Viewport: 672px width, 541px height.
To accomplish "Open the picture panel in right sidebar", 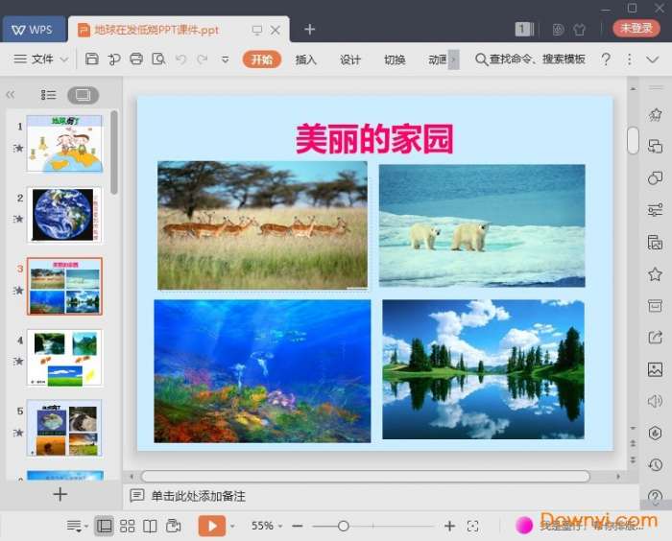I will coord(655,369).
